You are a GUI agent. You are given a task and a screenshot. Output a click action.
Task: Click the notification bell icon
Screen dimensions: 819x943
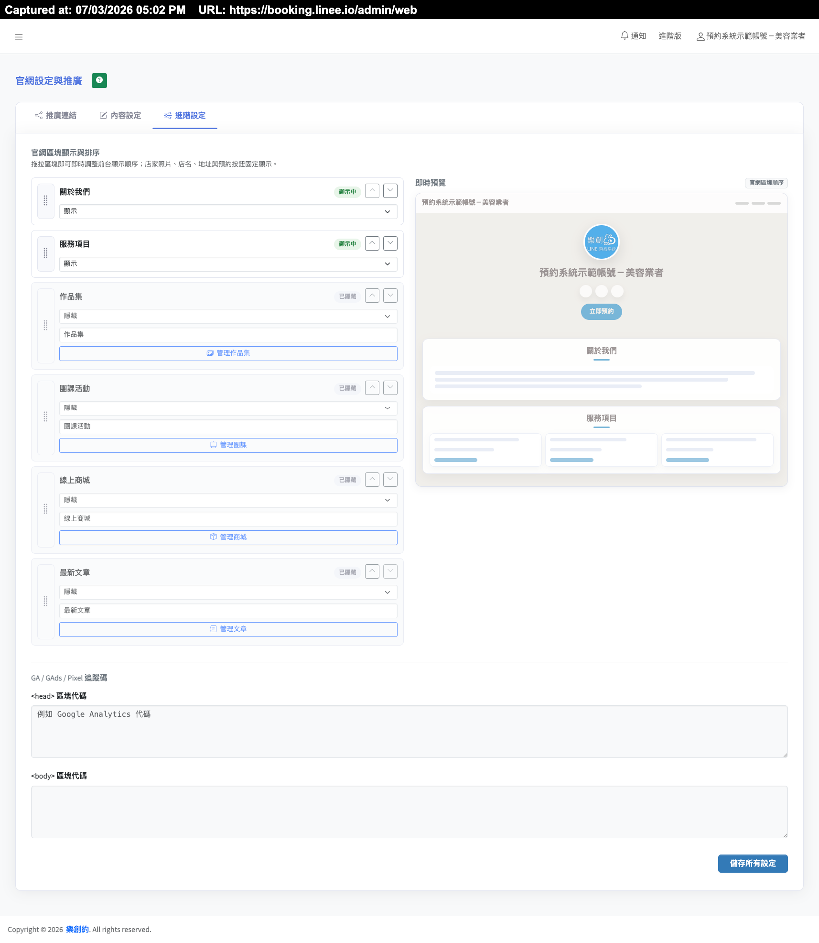coord(624,36)
